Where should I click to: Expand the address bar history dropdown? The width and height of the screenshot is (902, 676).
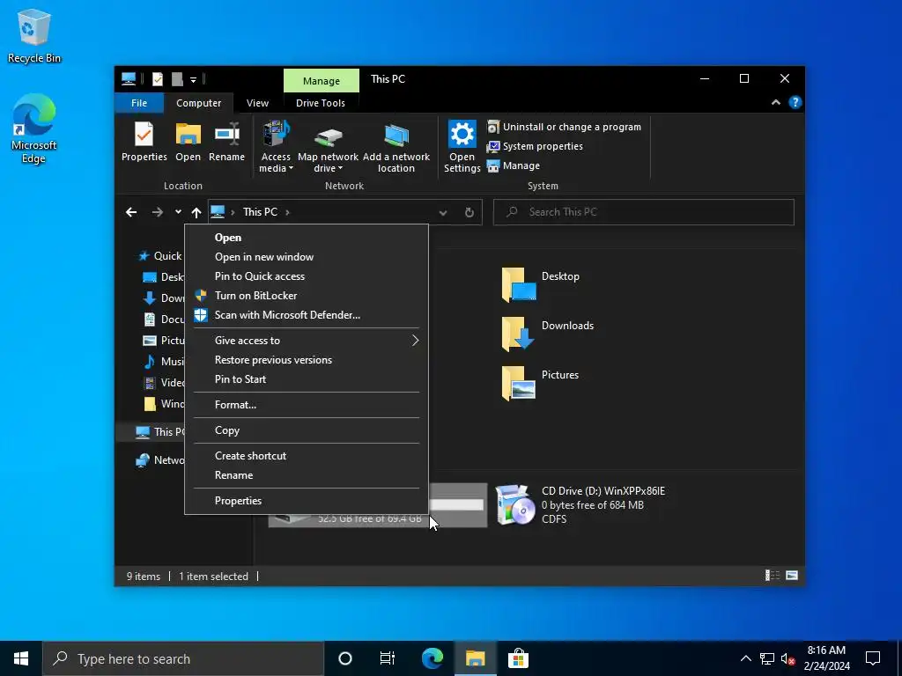(x=443, y=213)
